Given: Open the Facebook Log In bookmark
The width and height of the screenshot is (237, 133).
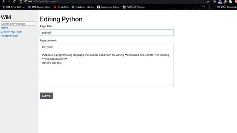Looking at the screenshot, I should (x=83, y=7).
